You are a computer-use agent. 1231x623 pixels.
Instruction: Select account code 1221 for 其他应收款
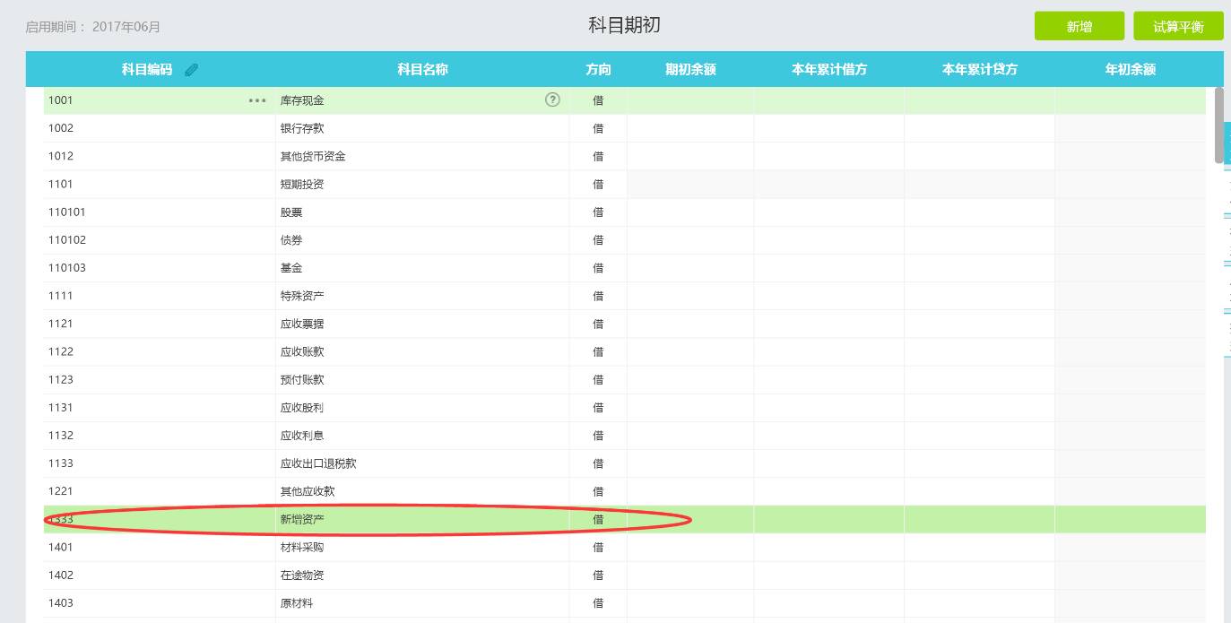61,491
